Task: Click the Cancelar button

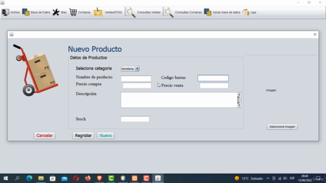Action: (x=44, y=136)
